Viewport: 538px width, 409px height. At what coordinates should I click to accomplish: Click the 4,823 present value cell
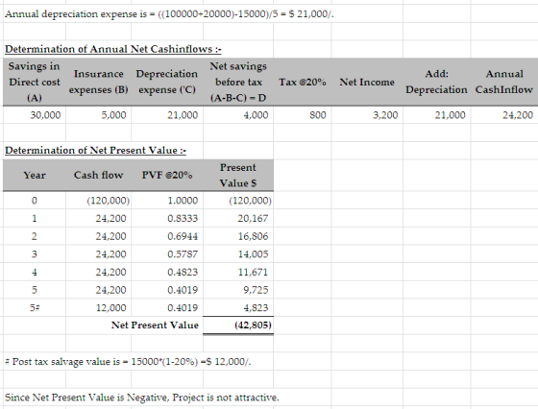238,307
